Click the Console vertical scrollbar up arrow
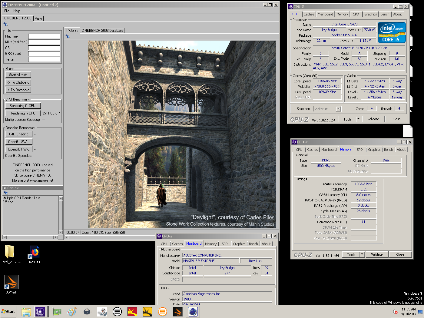This screenshot has height=318, width=424. point(61,198)
